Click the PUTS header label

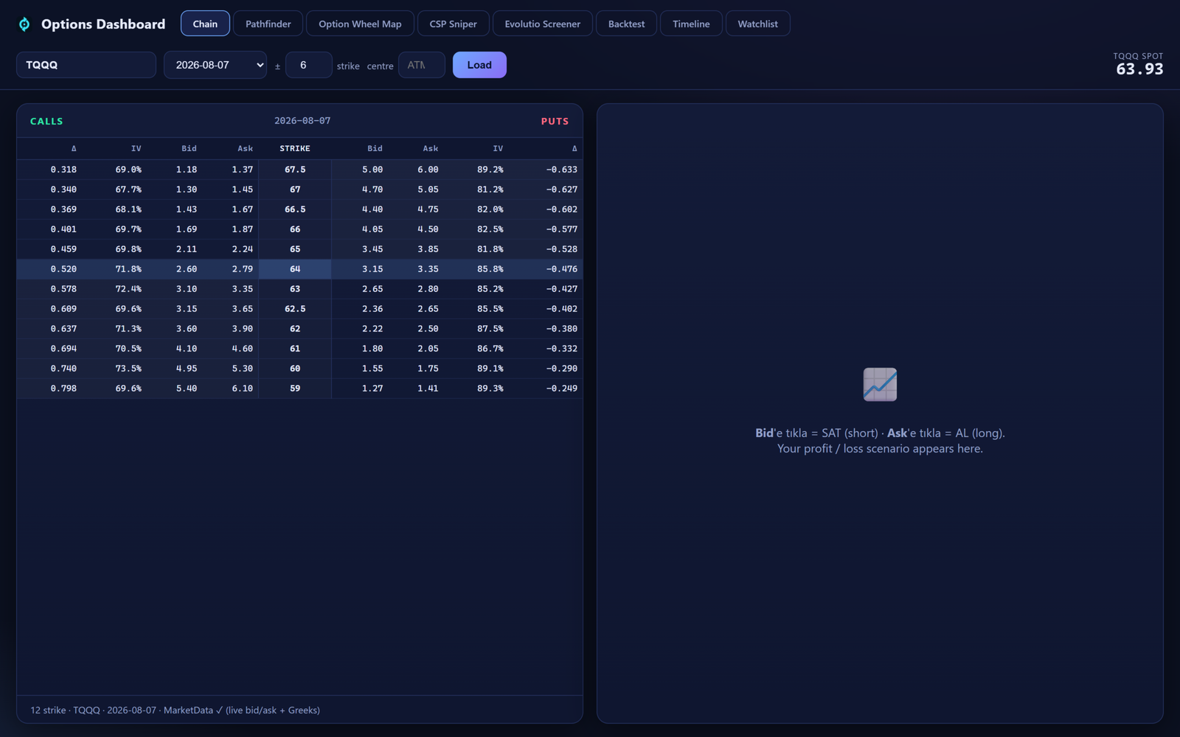tap(555, 121)
